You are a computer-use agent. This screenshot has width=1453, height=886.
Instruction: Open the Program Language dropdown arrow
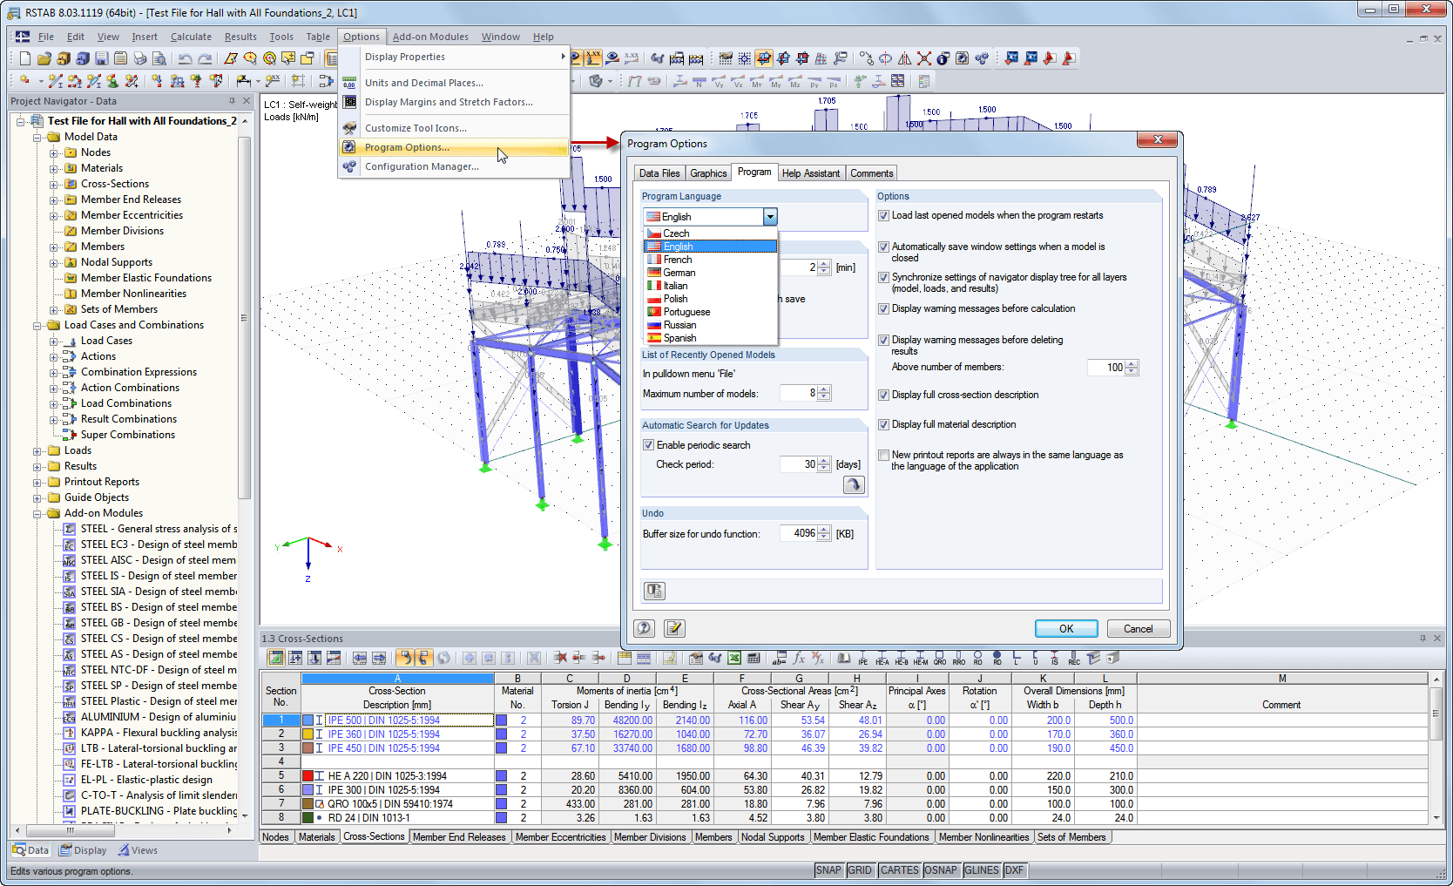pos(770,216)
